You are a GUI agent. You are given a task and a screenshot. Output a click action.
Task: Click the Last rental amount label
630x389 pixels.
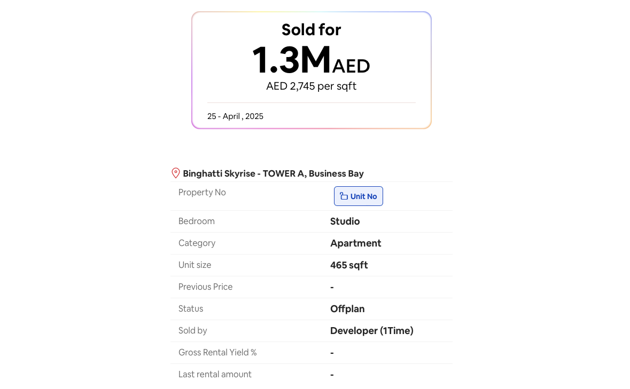(215, 375)
